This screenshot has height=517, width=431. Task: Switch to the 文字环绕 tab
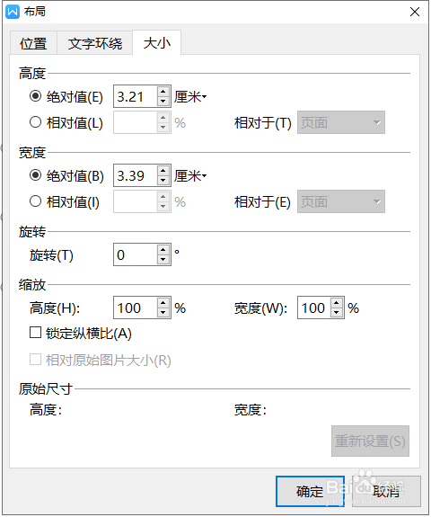click(95, 43)
